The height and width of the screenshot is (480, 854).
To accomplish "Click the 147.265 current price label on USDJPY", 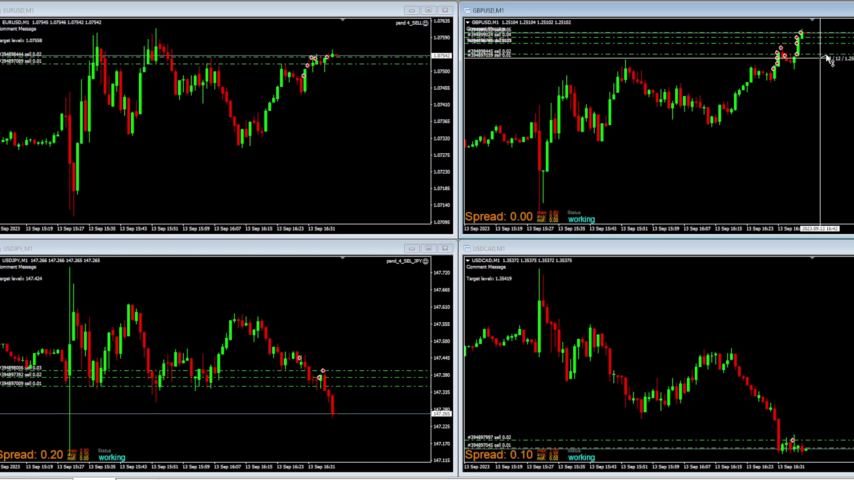I will [x=442, y=414].
